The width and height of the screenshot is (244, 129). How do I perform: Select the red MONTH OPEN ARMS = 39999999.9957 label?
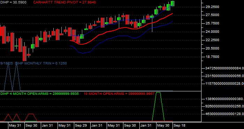(x=119, y=94)
